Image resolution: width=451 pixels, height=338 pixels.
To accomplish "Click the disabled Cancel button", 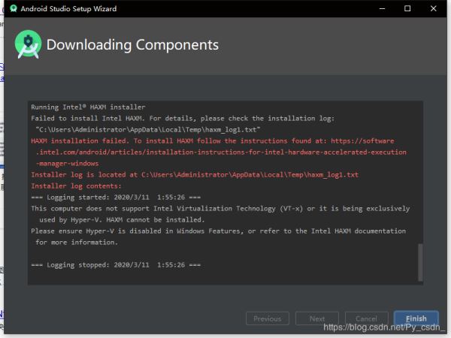I will click(x=366, y=318).
